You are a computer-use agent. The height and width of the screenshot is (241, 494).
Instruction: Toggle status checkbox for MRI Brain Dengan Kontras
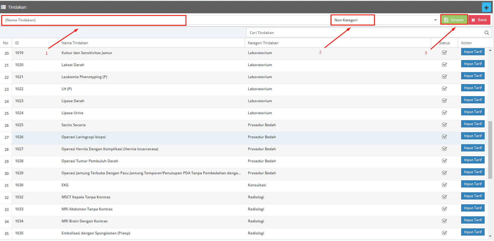pos(444,221)
